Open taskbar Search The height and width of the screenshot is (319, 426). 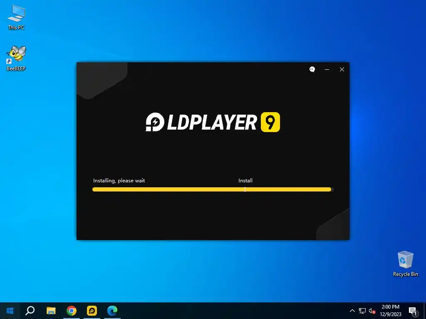click(30, 311)
